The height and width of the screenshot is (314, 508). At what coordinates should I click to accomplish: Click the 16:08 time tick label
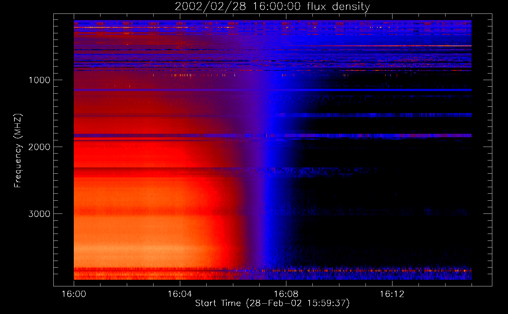coord(286,294)
